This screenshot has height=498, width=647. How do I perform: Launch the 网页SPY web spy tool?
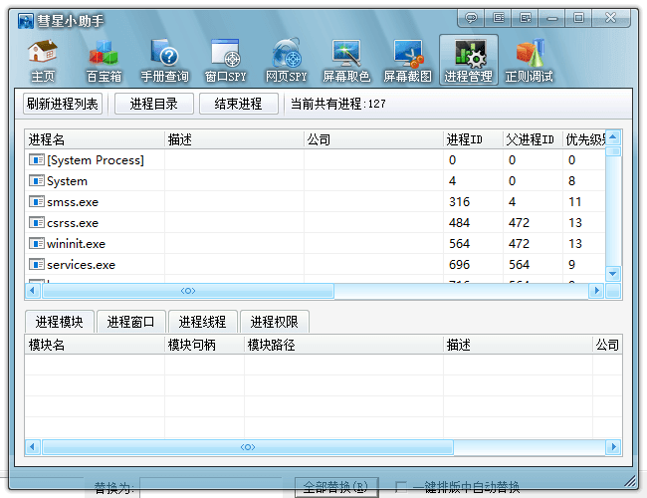(286, 60)
